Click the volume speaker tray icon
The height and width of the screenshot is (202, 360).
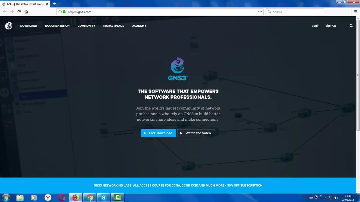click(336, 198)
